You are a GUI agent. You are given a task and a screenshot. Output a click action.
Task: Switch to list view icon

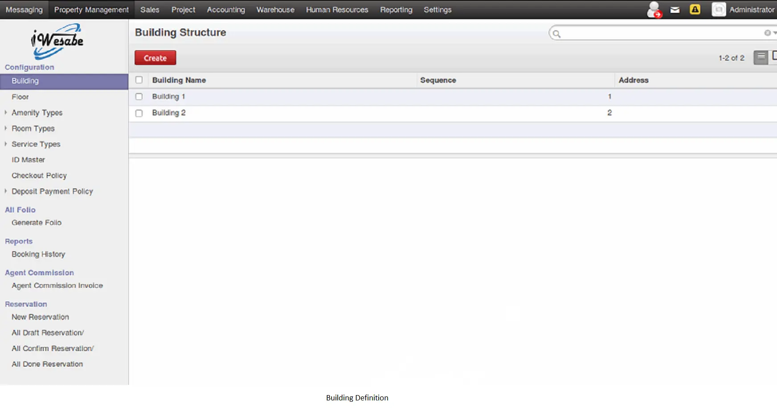coord(761,57)
